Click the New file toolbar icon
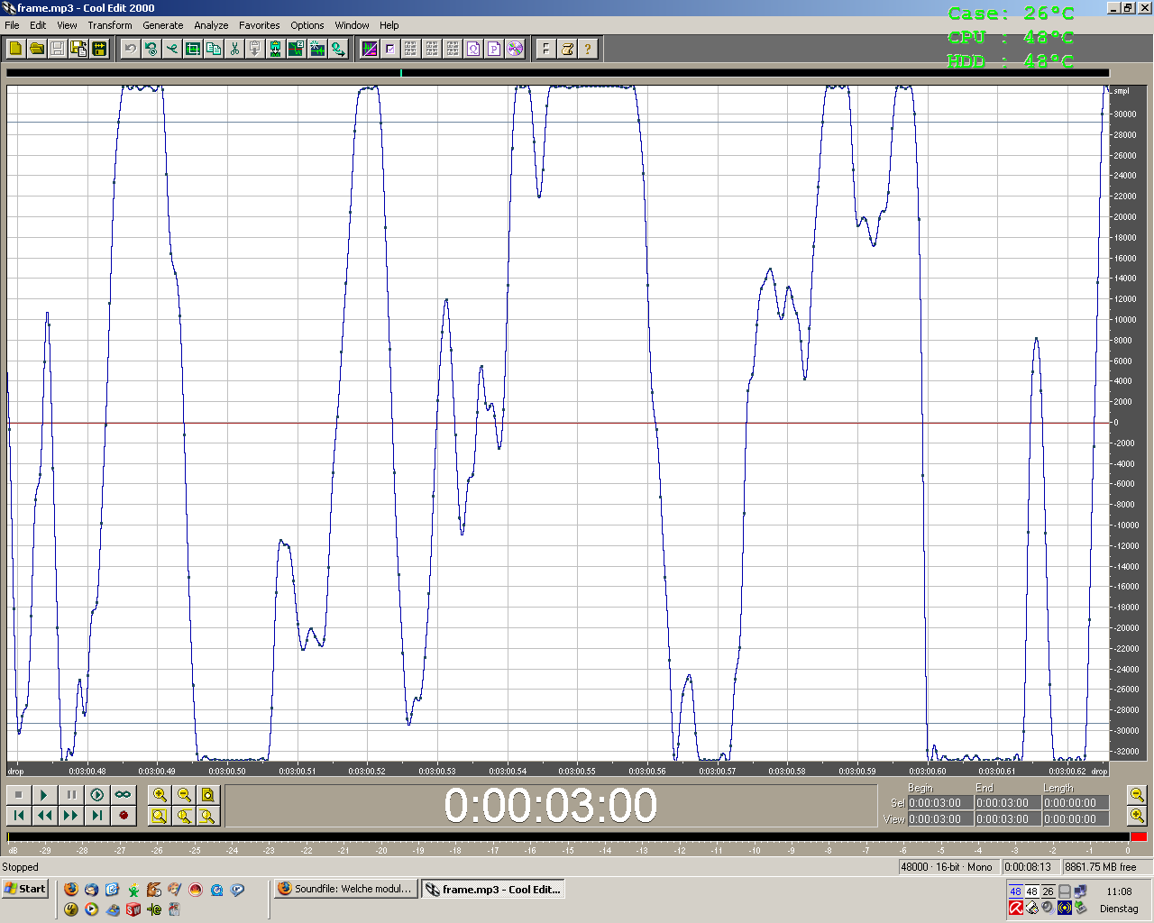Image resolution: width=1154 pixels, height=923 pixels. pyautogui.click(x=16, y=49)
